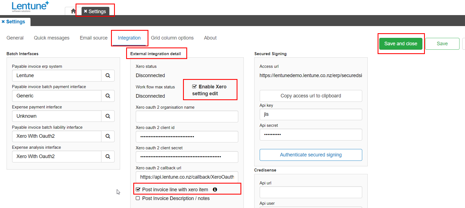
Task: Search Payable invoice erp system lookup
Action: 108,75
